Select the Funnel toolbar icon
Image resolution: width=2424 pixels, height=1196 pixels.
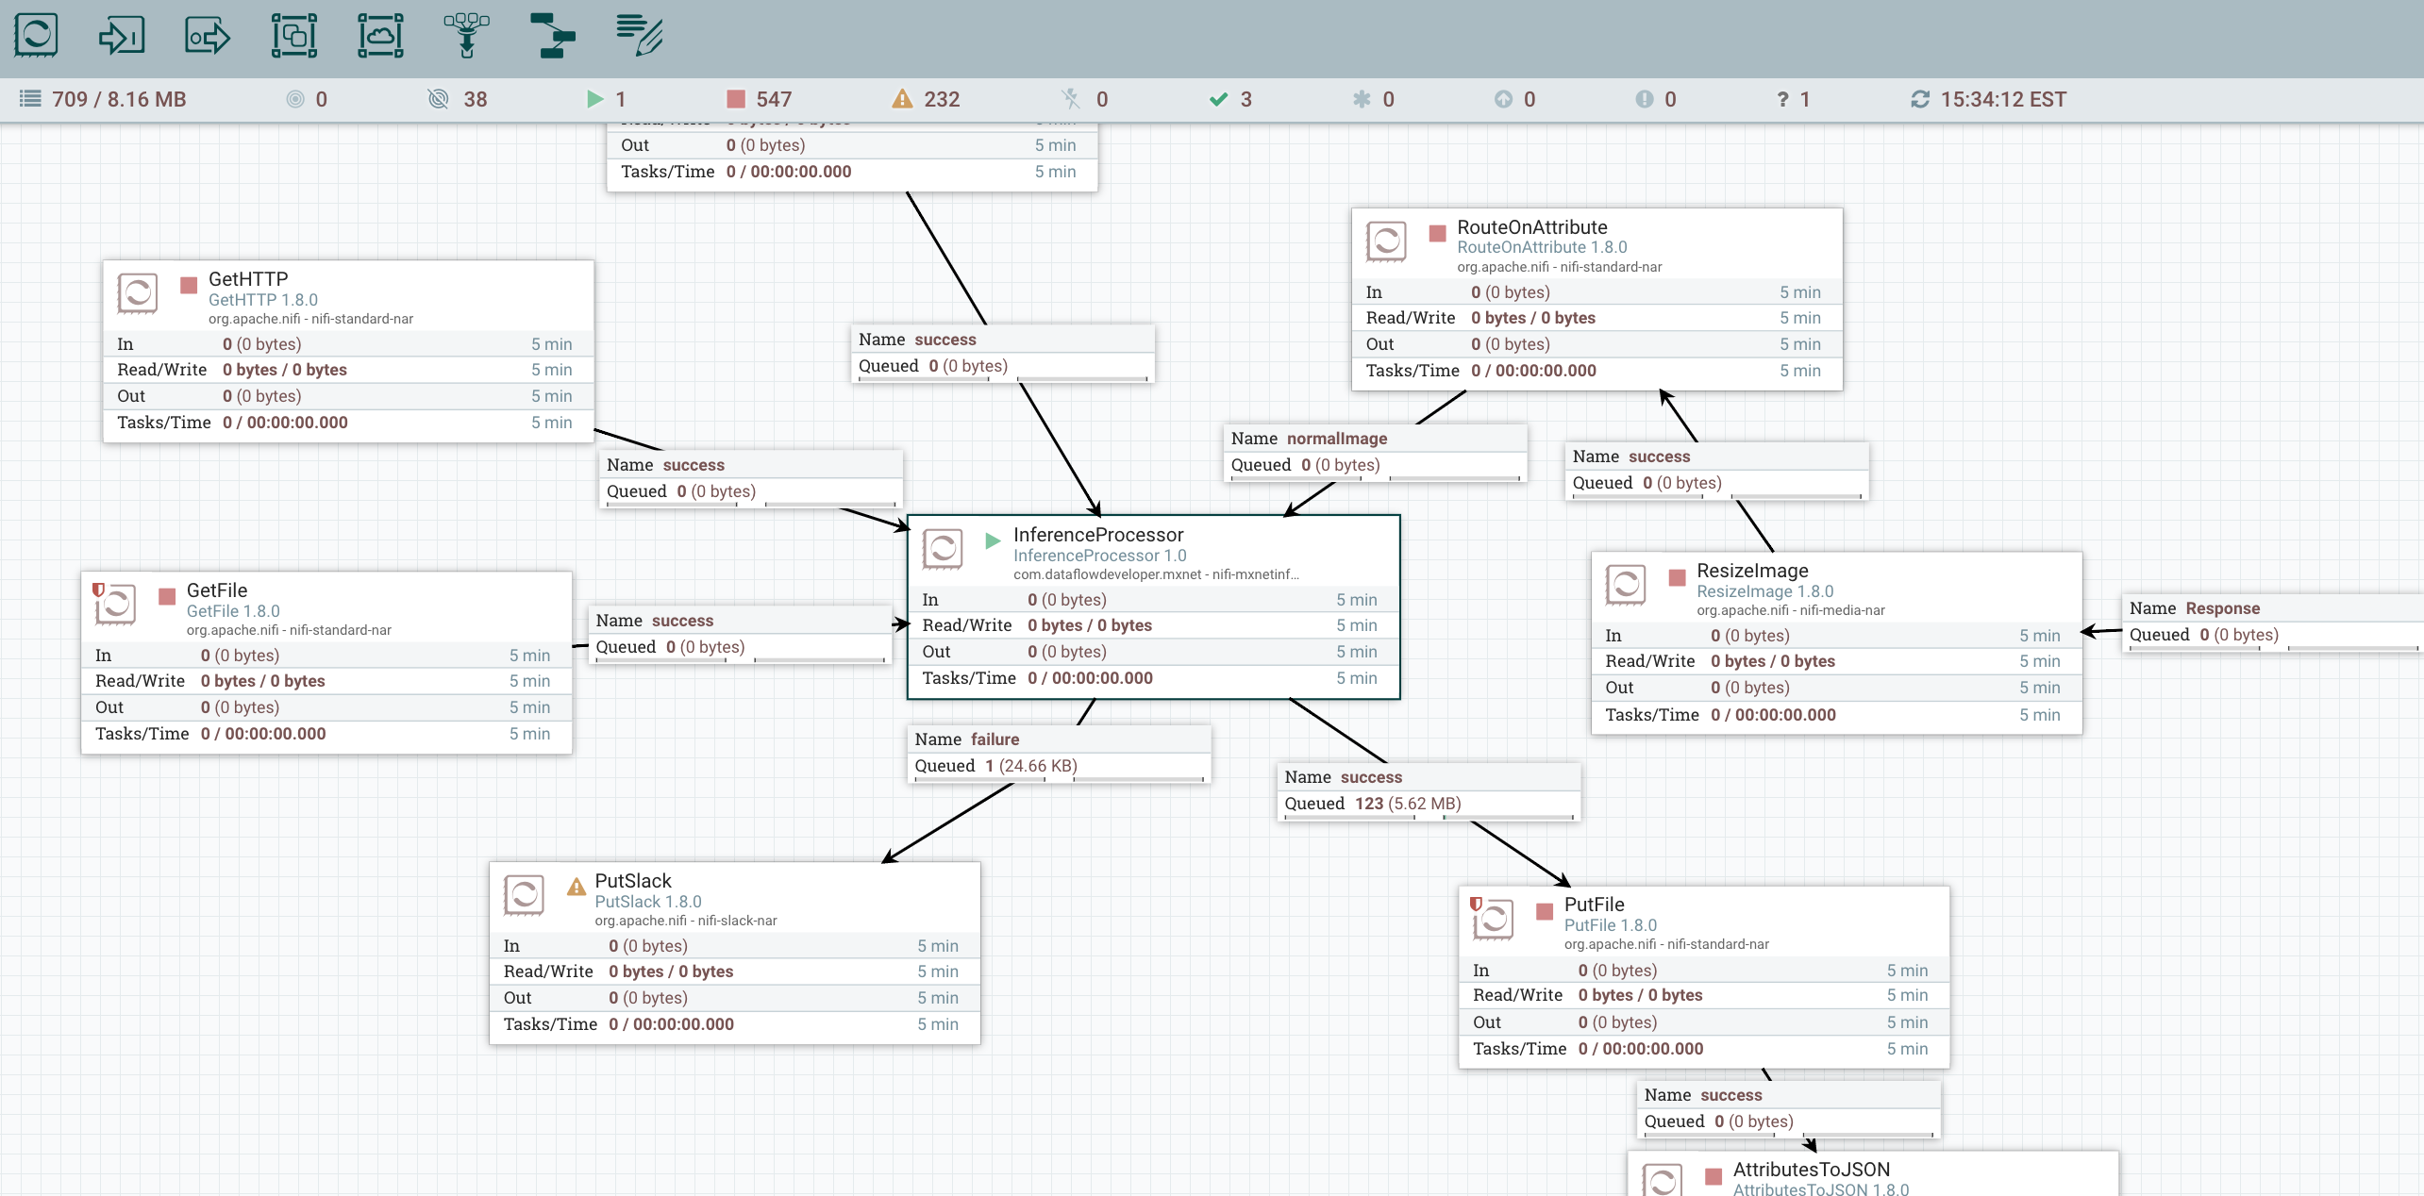point(466,36)
